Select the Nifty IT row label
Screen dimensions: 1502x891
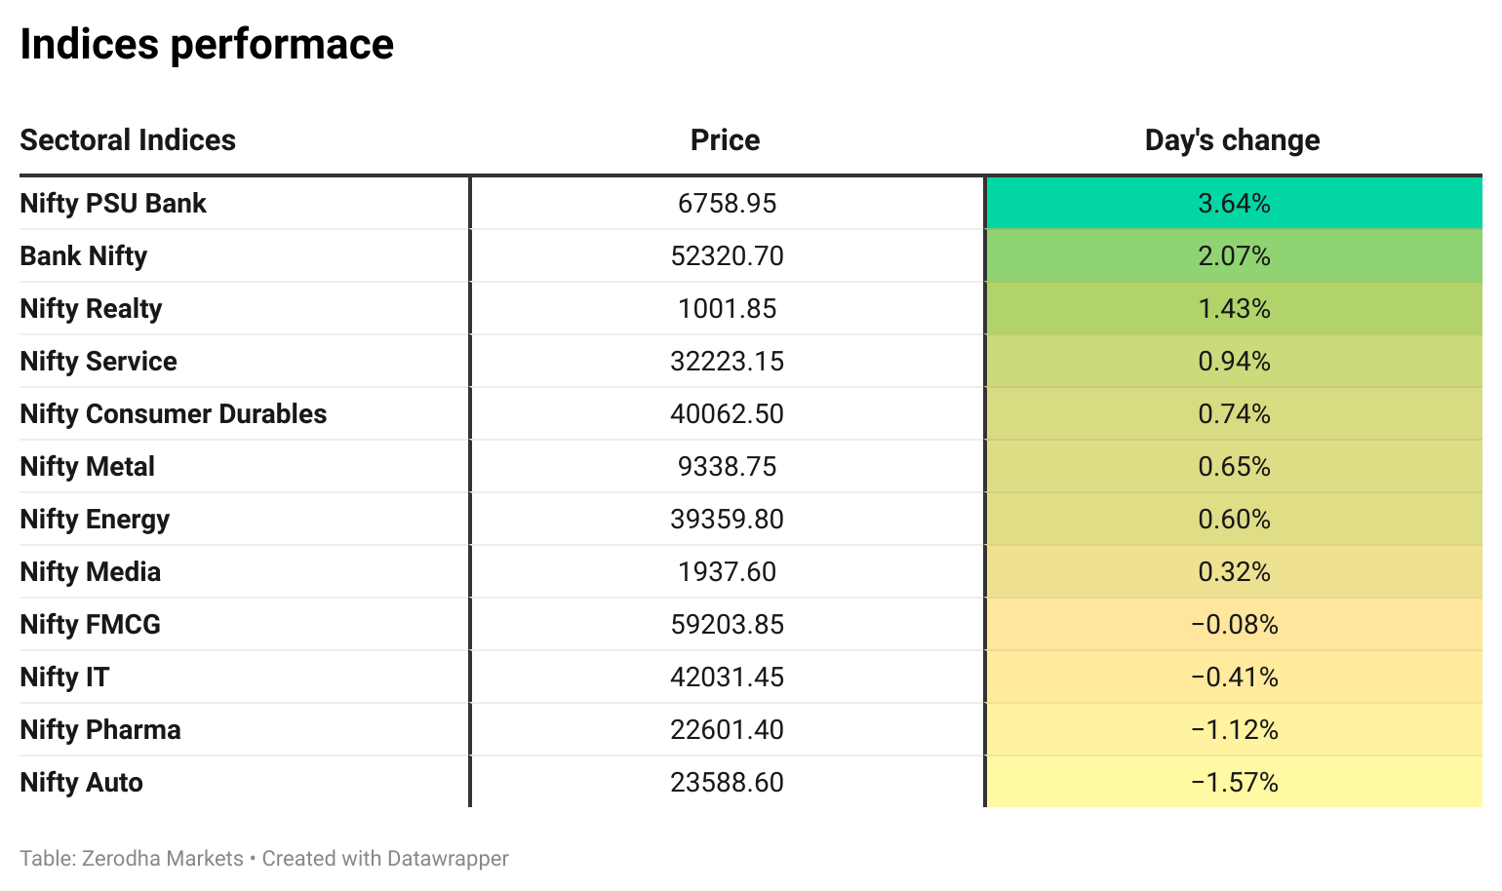coord(64,678)
